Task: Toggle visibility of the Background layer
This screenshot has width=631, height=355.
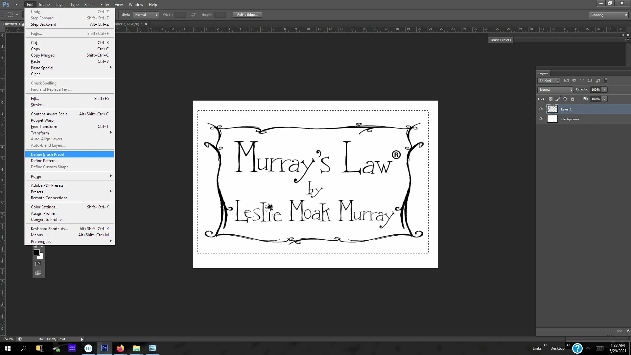Action: 541,119
